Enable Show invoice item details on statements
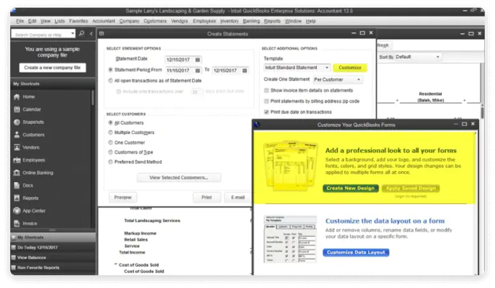495x288 pixels. 266,90
